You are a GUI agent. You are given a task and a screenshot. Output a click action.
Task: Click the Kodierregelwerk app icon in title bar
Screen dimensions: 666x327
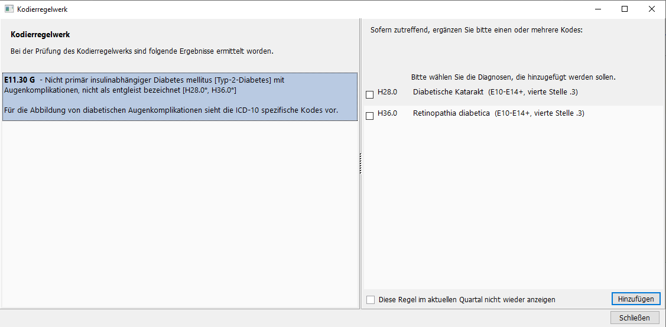coord(9,9)
